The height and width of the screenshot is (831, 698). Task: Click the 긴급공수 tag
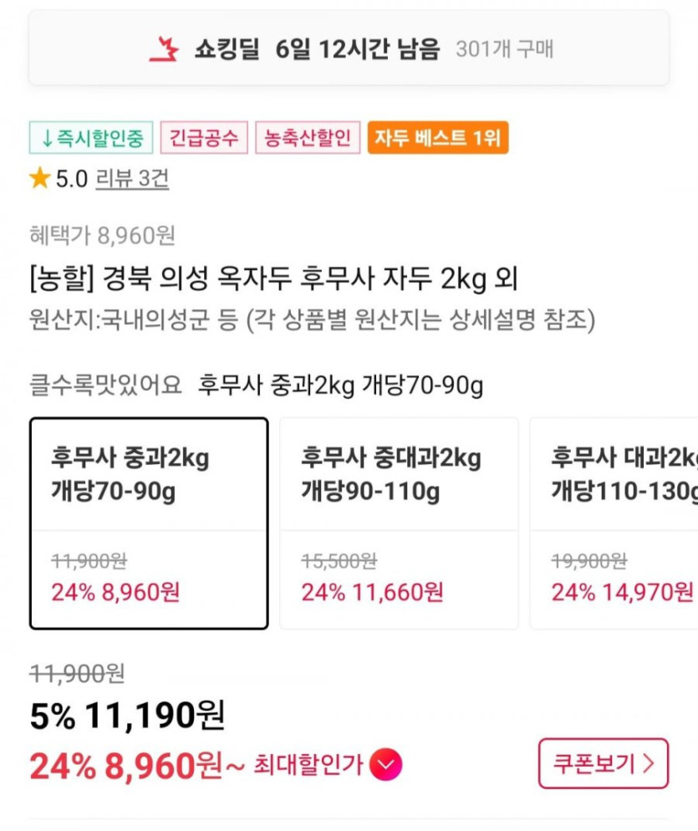[x=204, y=138]
